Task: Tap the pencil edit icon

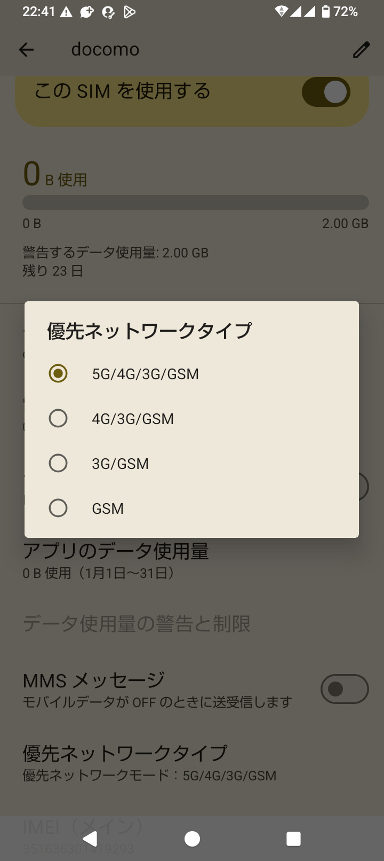Action: (361, 50)
